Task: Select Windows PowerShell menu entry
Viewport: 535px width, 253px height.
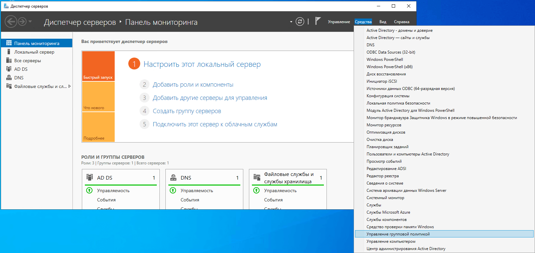Action: tap(444, 60)
